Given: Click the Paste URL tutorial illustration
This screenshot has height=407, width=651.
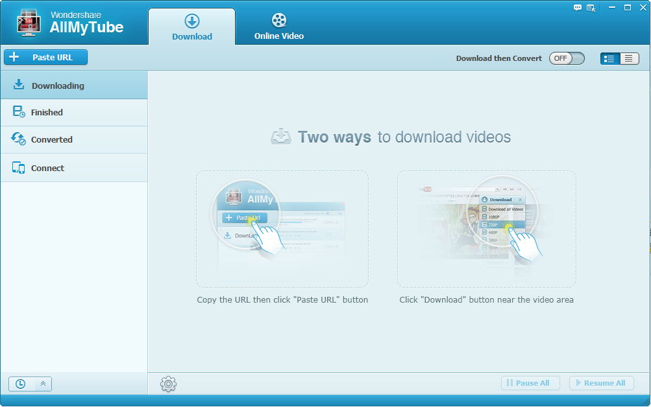Looking at the screenshot, I should click(282, 229).
